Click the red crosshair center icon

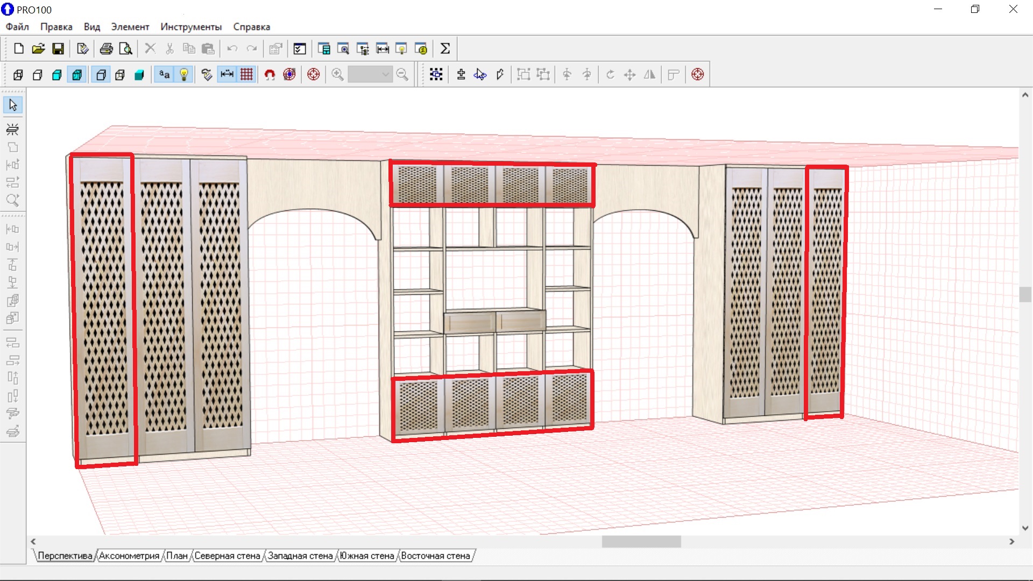pos(313,75)
